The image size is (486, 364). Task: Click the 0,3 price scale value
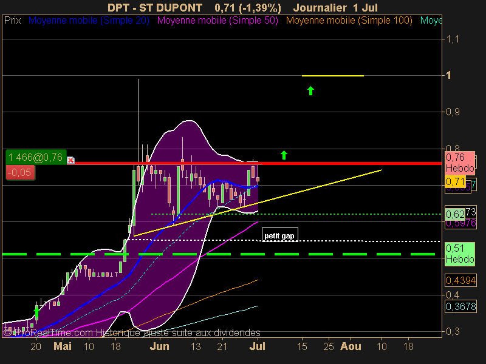coord(453,331)
